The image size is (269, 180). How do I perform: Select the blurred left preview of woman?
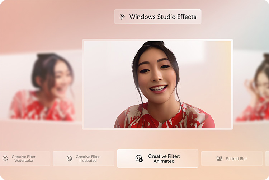coord(41,87)
